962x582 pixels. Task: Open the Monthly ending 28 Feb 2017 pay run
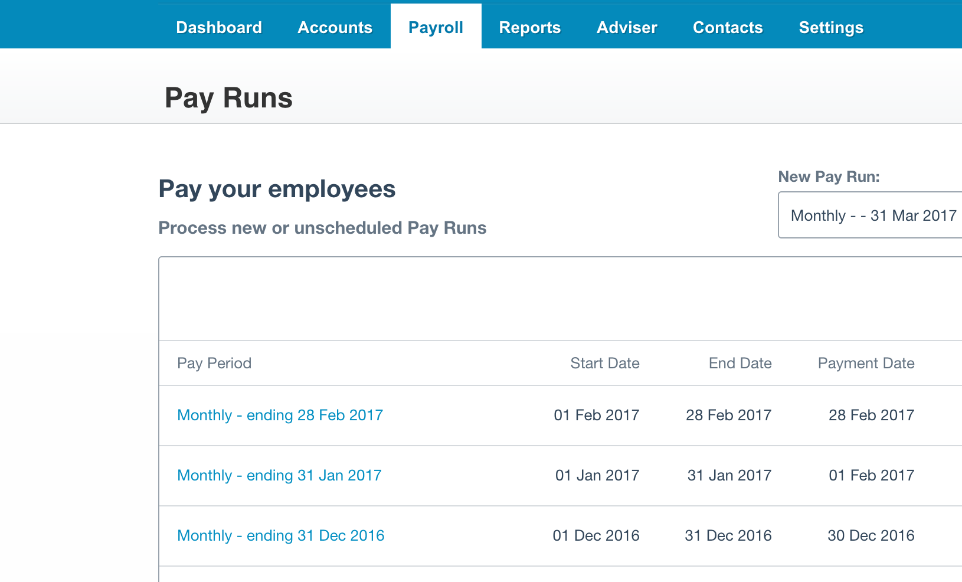pos(280,416)
